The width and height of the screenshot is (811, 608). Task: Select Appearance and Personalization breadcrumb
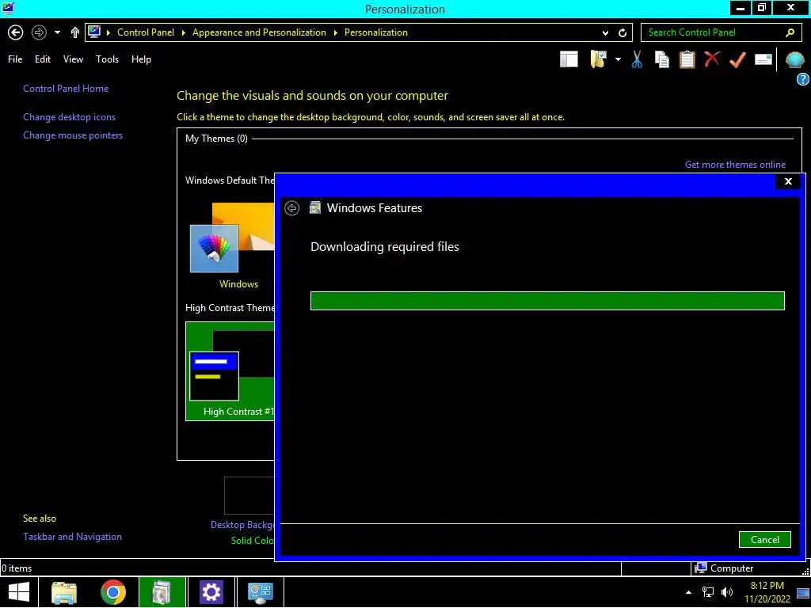click(x=259, y=32)
